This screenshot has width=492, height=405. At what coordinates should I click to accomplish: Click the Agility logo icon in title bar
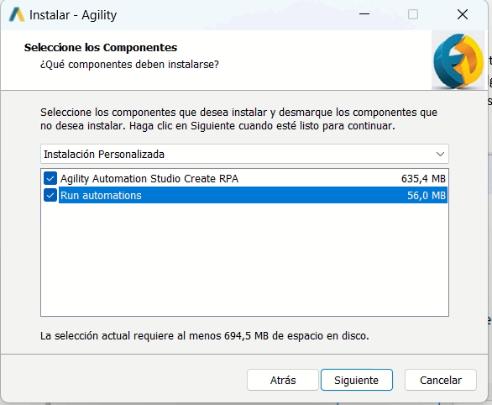17,15
